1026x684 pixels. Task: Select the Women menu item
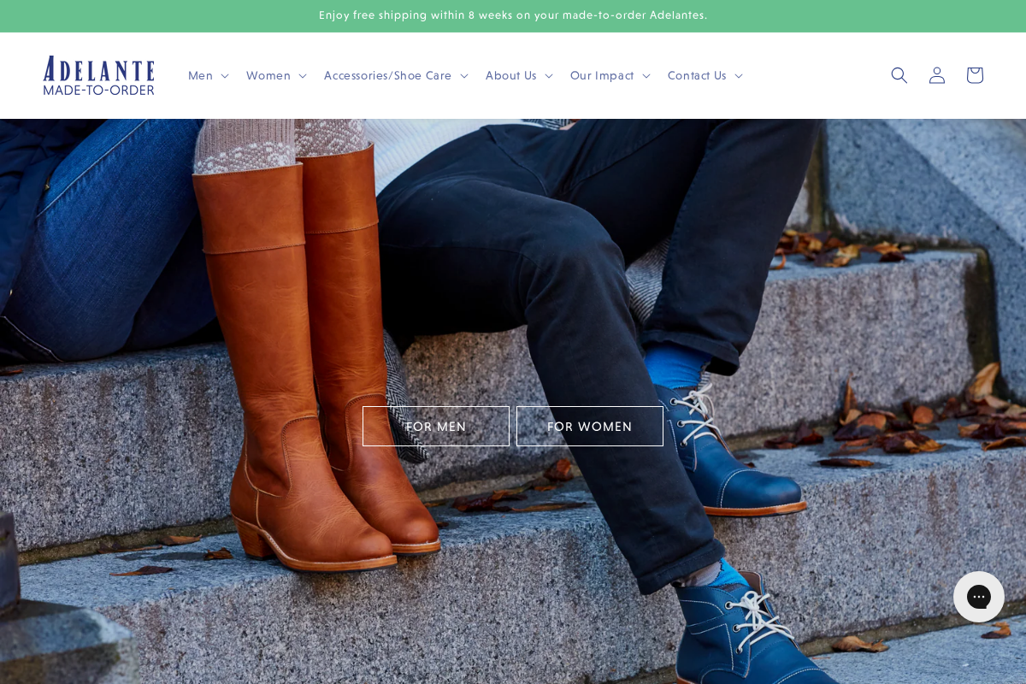point(269,75)
